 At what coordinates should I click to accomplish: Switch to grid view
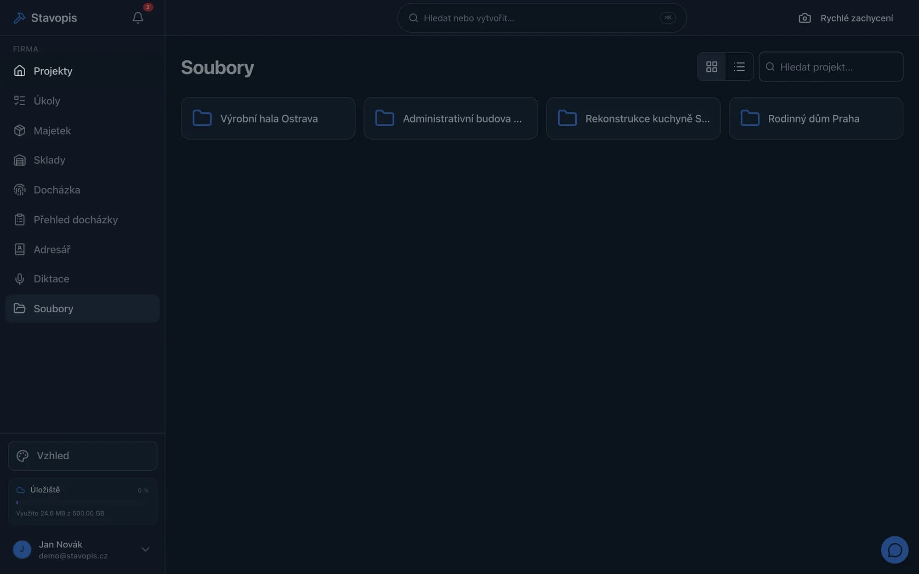(711, 67)
